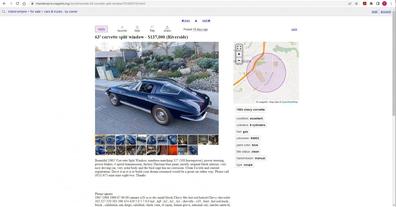The height and width of the screenshot is (207, 396).
Task: Reply to the corvette posting
Action: point(101,29)
